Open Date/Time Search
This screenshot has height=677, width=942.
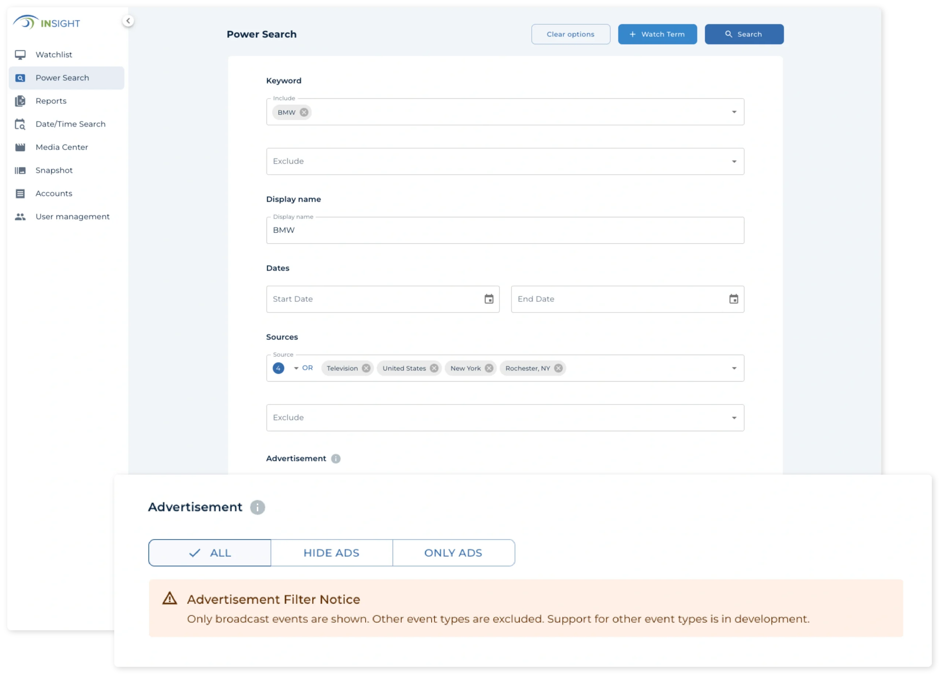pyautogui.click(x=70, y=124)
